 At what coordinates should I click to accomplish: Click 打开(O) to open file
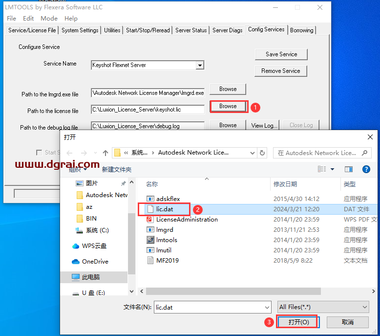pyautogui.click(x=298, y=322)
